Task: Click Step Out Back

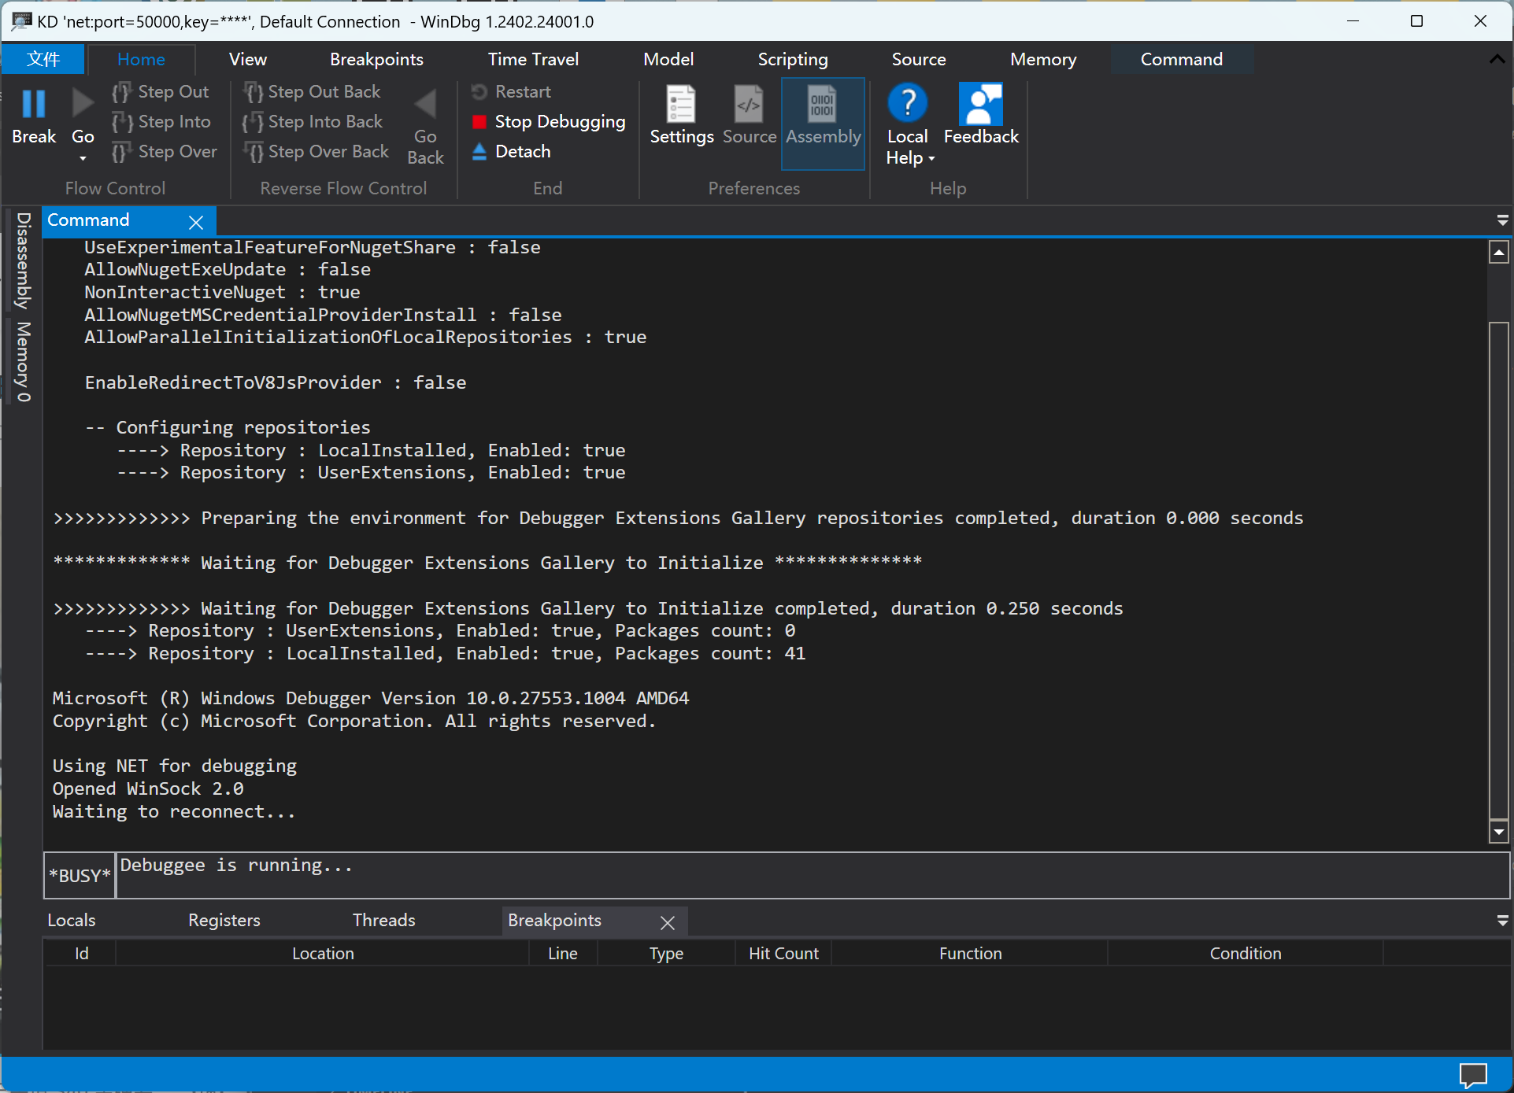Action: pyautogui.click(x=312, y=92)
